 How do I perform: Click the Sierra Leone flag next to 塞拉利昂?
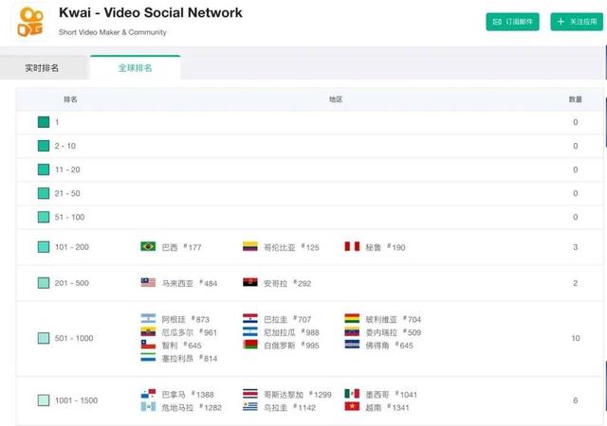[x=148, y=358]
